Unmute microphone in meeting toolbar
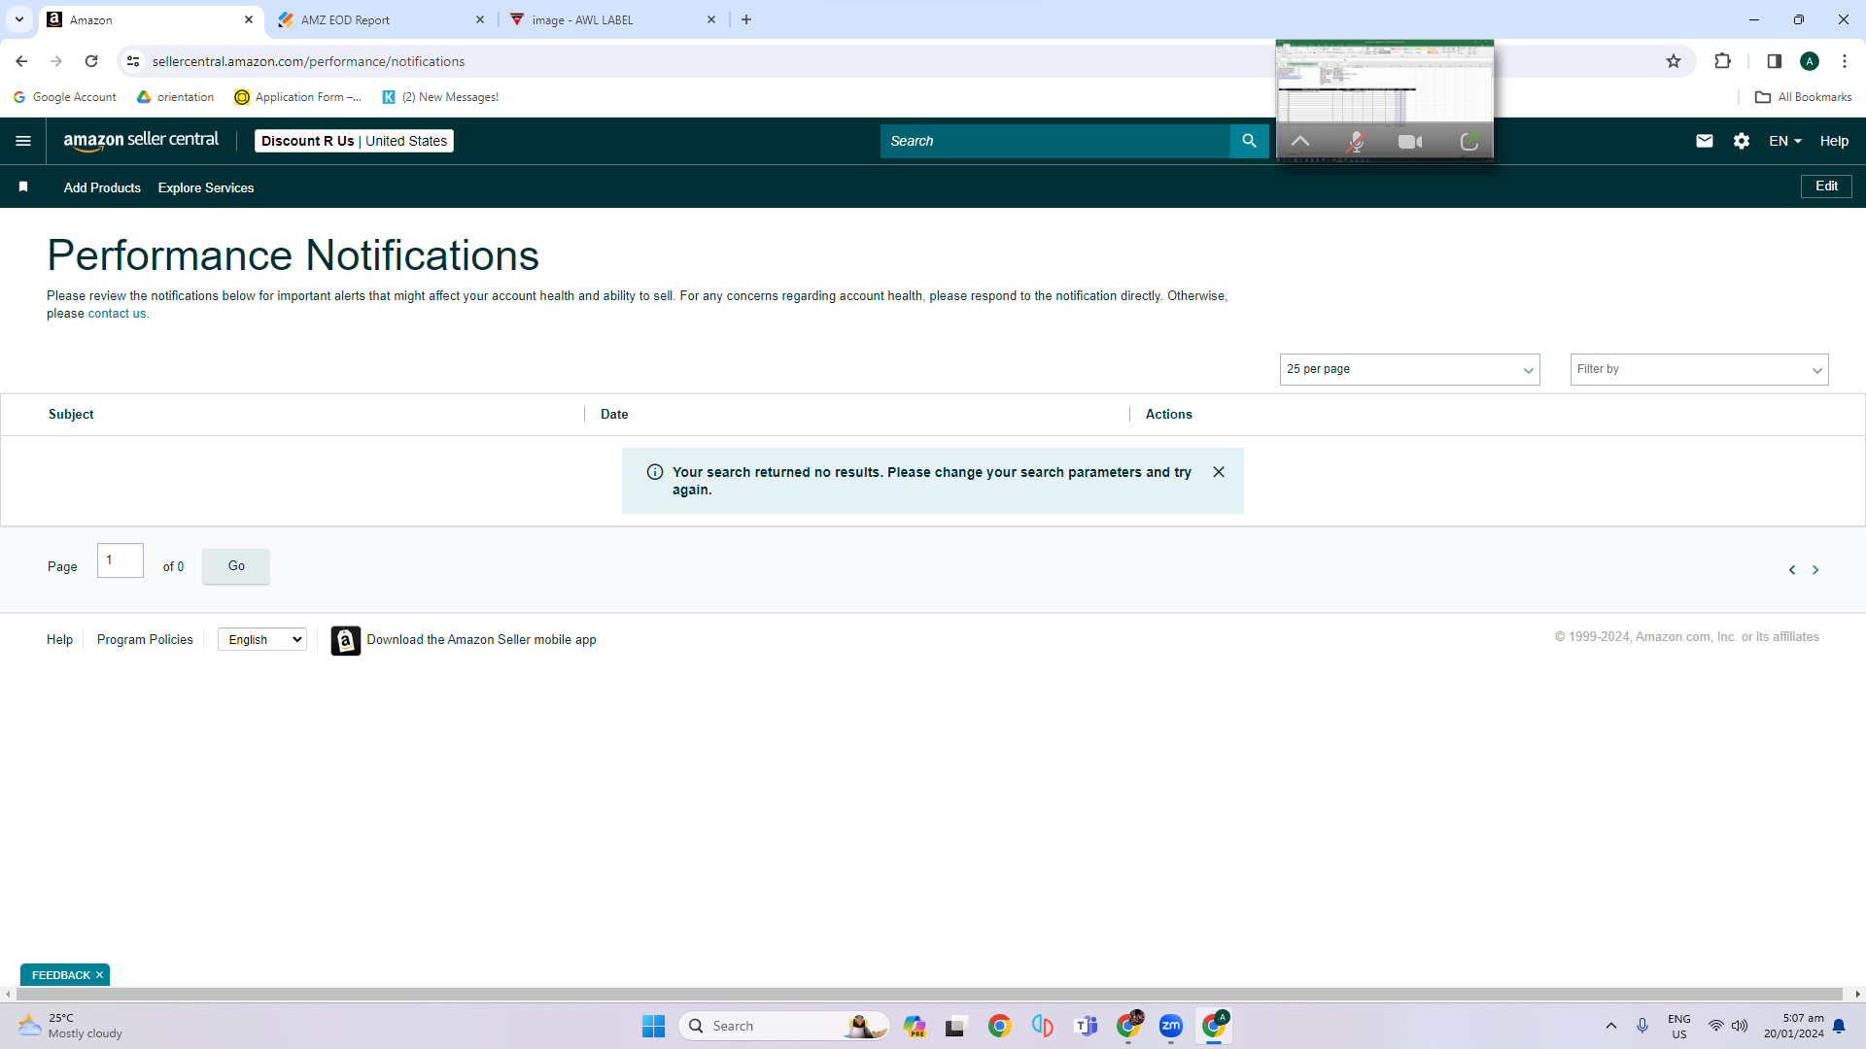The image size is (1866, 1049). (1356, 142)
